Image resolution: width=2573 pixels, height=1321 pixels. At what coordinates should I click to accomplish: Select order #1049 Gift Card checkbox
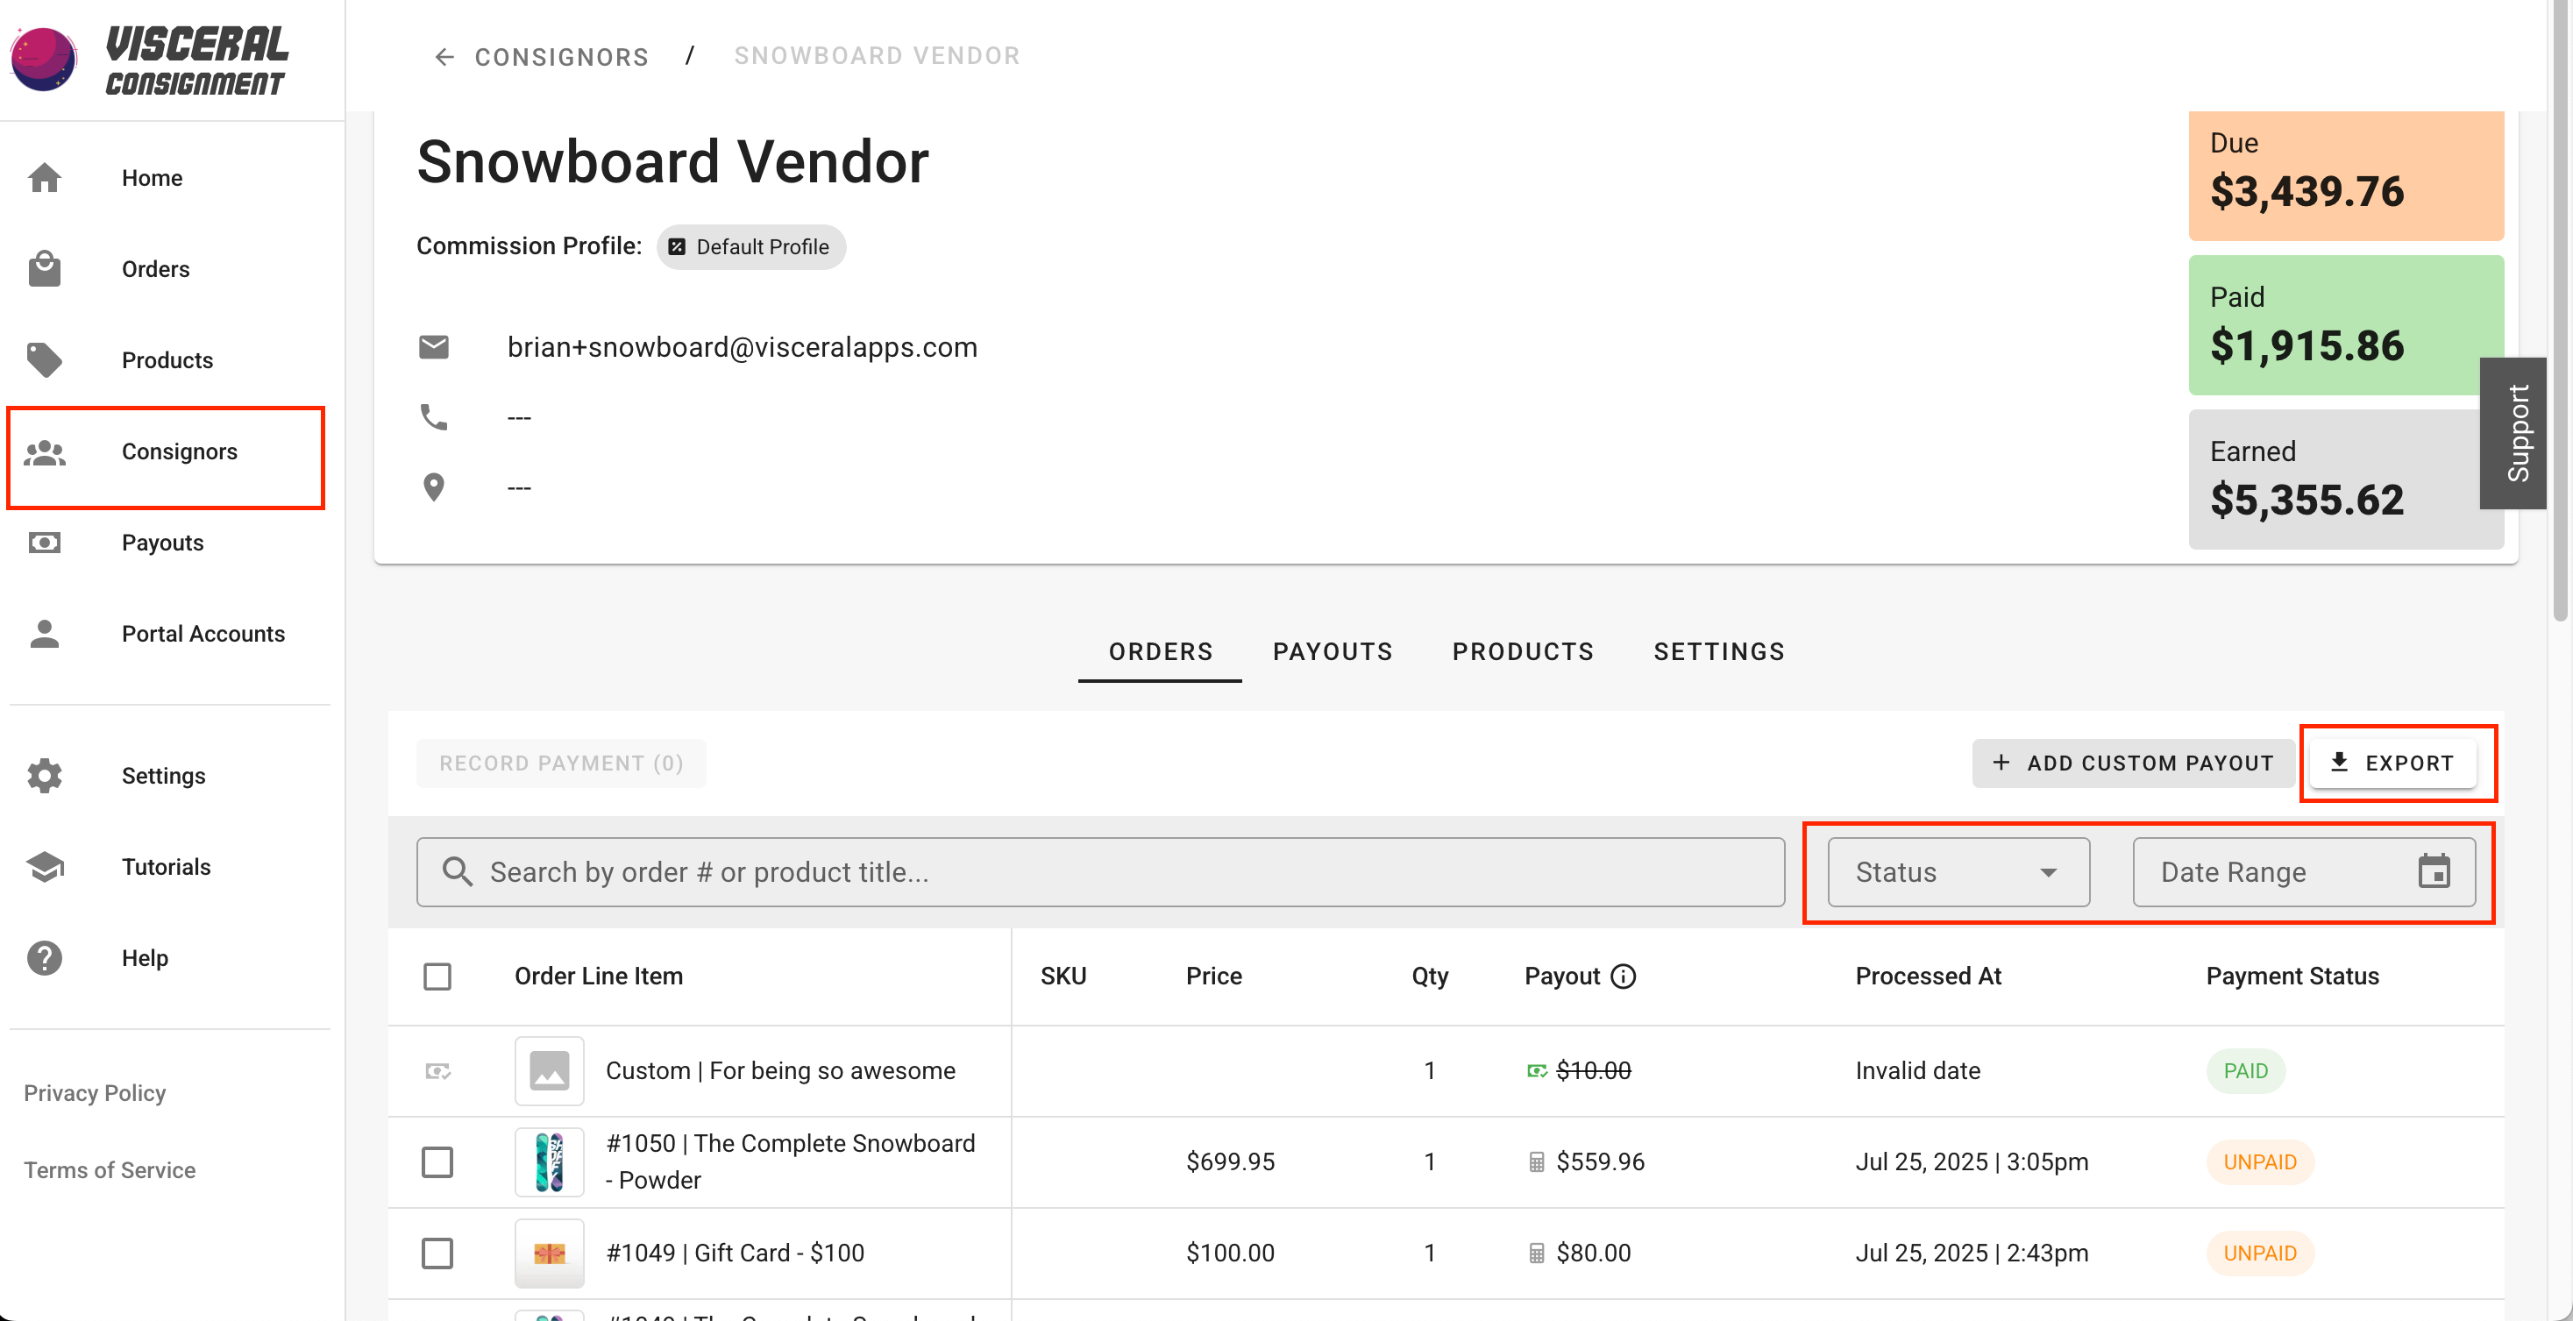(x=437, y=1252)
